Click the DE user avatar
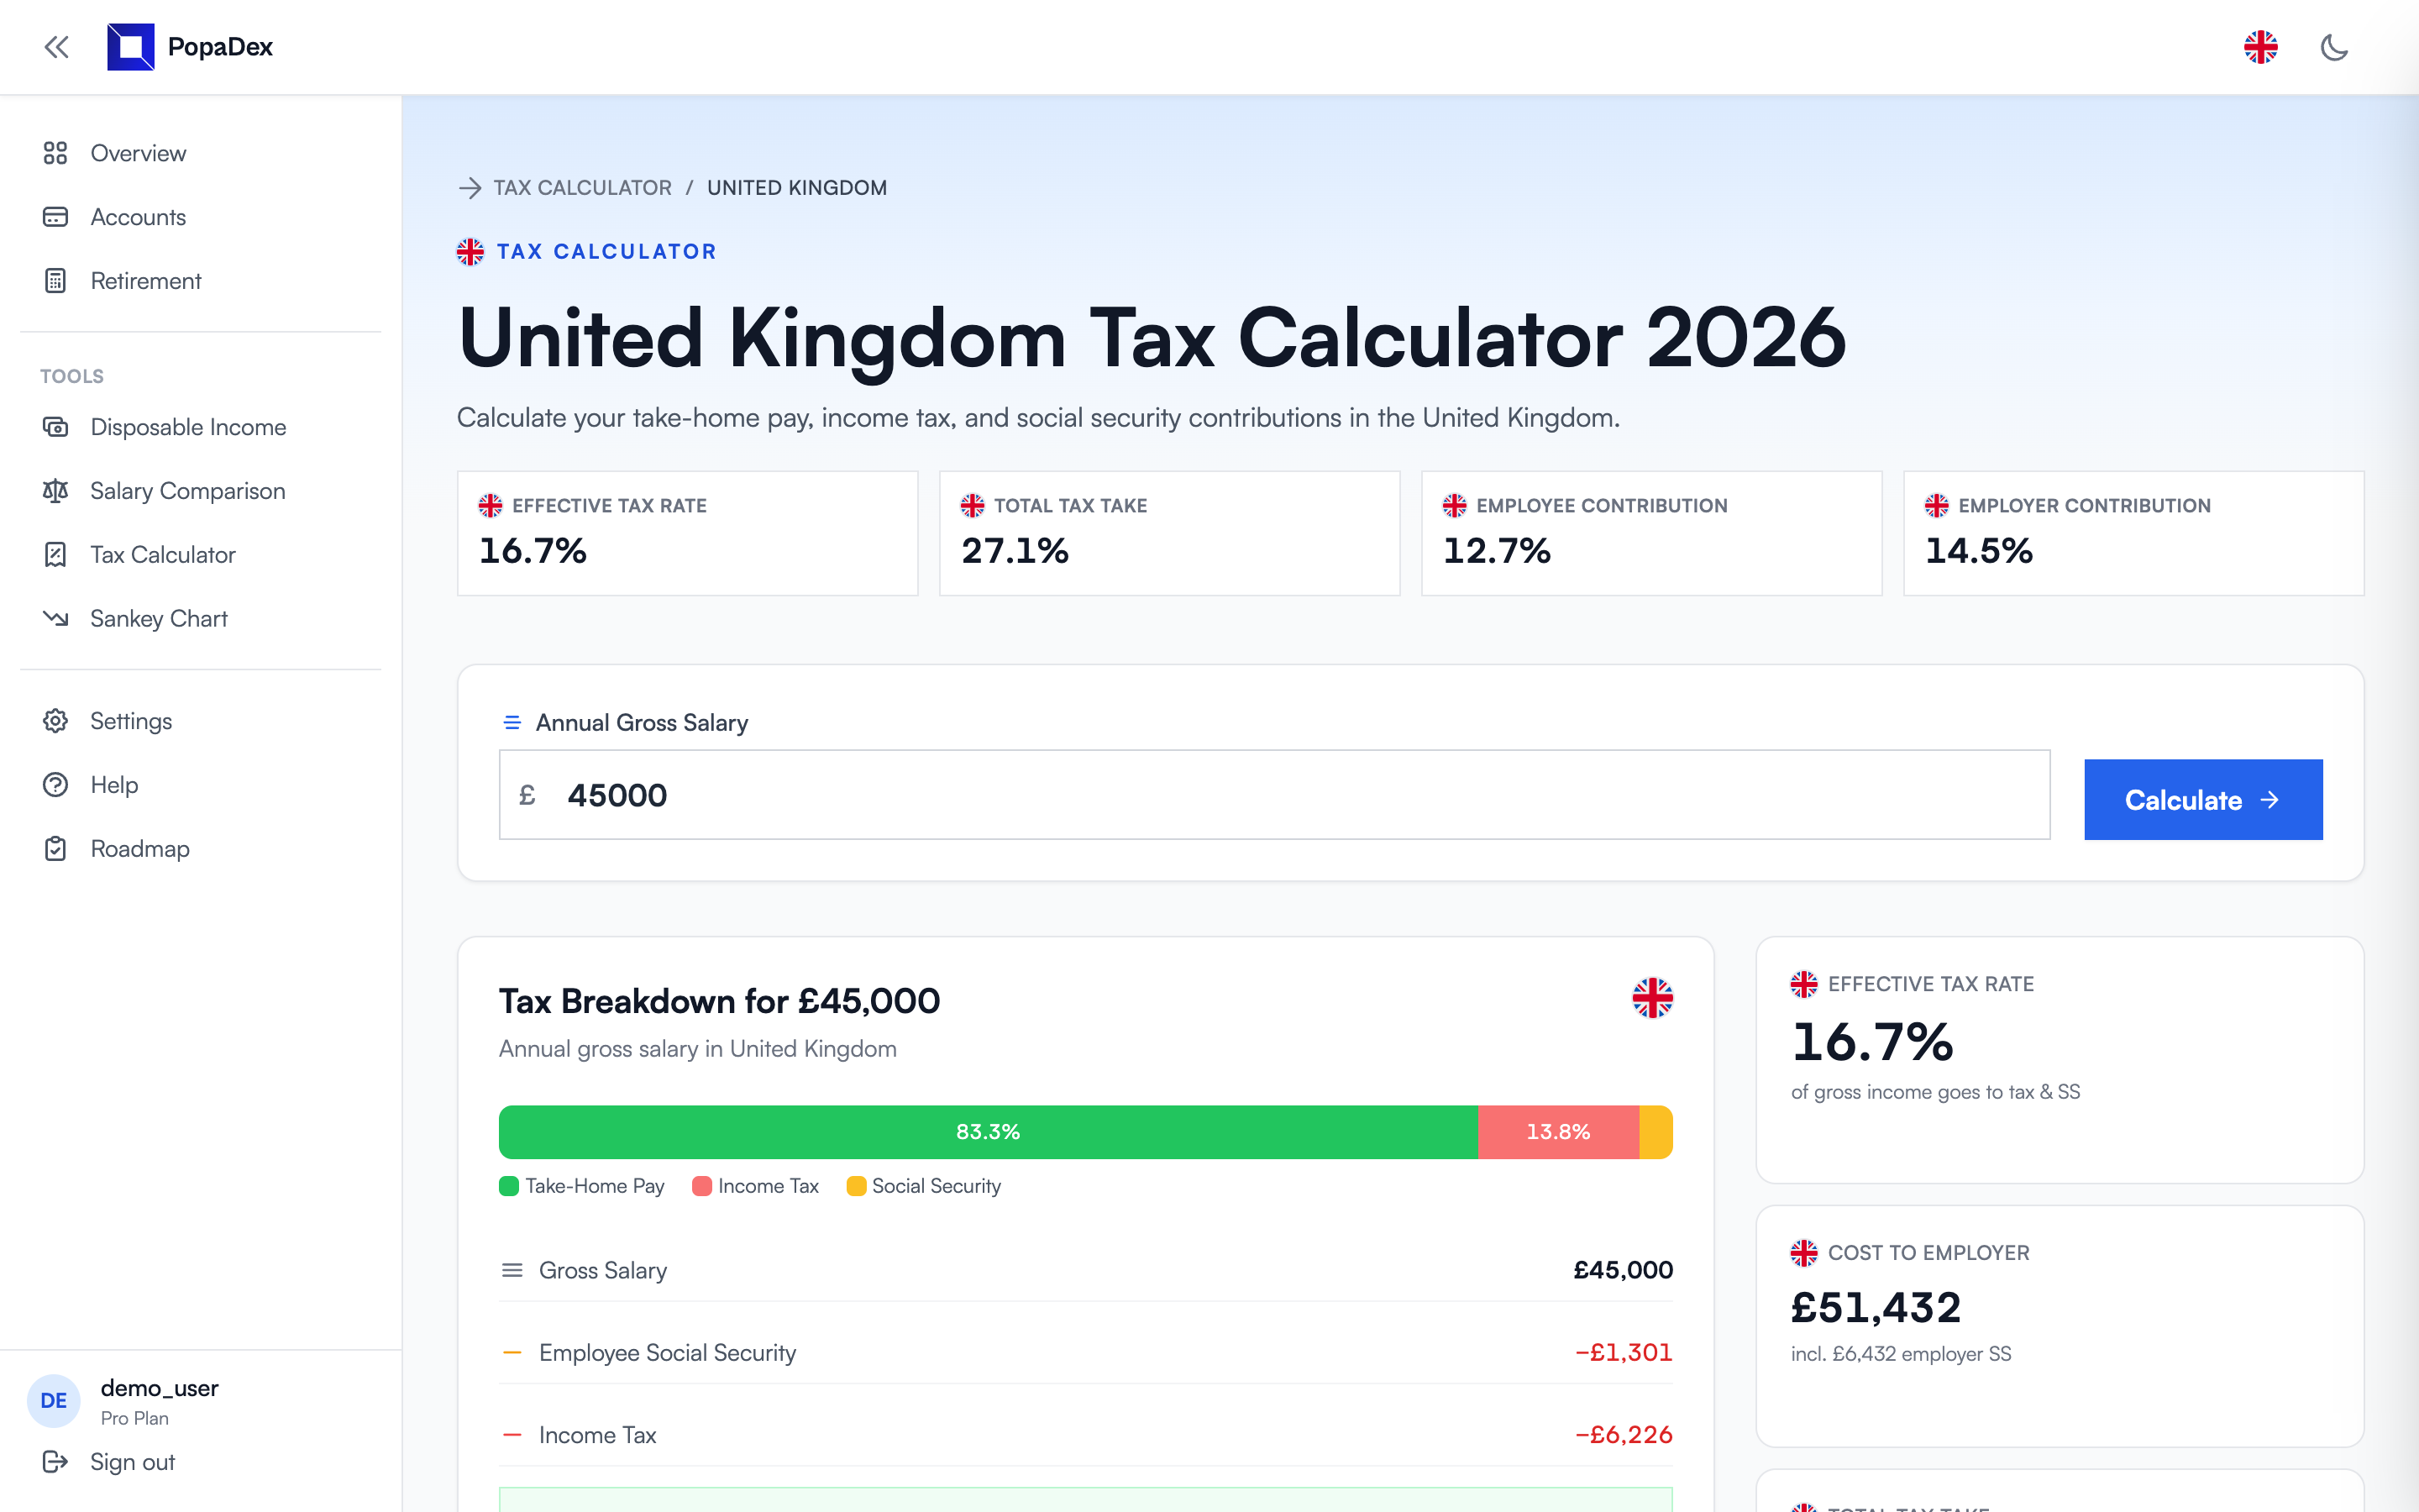 (x=53, y=1400)
